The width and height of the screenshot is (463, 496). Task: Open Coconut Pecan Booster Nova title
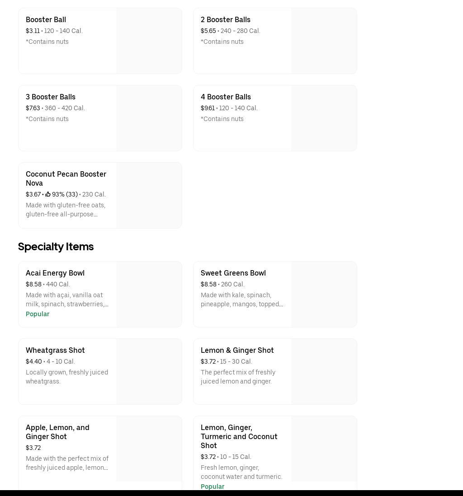(x=66, y=178)
